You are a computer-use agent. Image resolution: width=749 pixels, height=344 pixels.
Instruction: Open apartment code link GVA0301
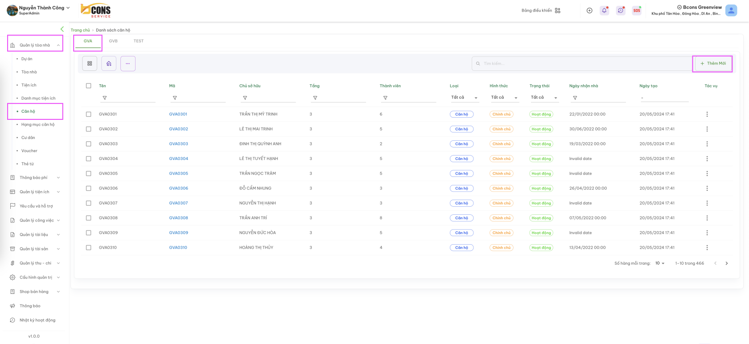(178, 114)
